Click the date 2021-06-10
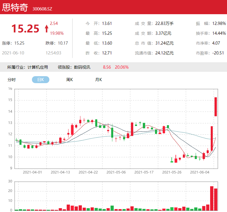227x212 pixels. pos(13,53)
